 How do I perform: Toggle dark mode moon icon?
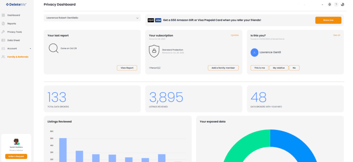(x=342, y=4)
